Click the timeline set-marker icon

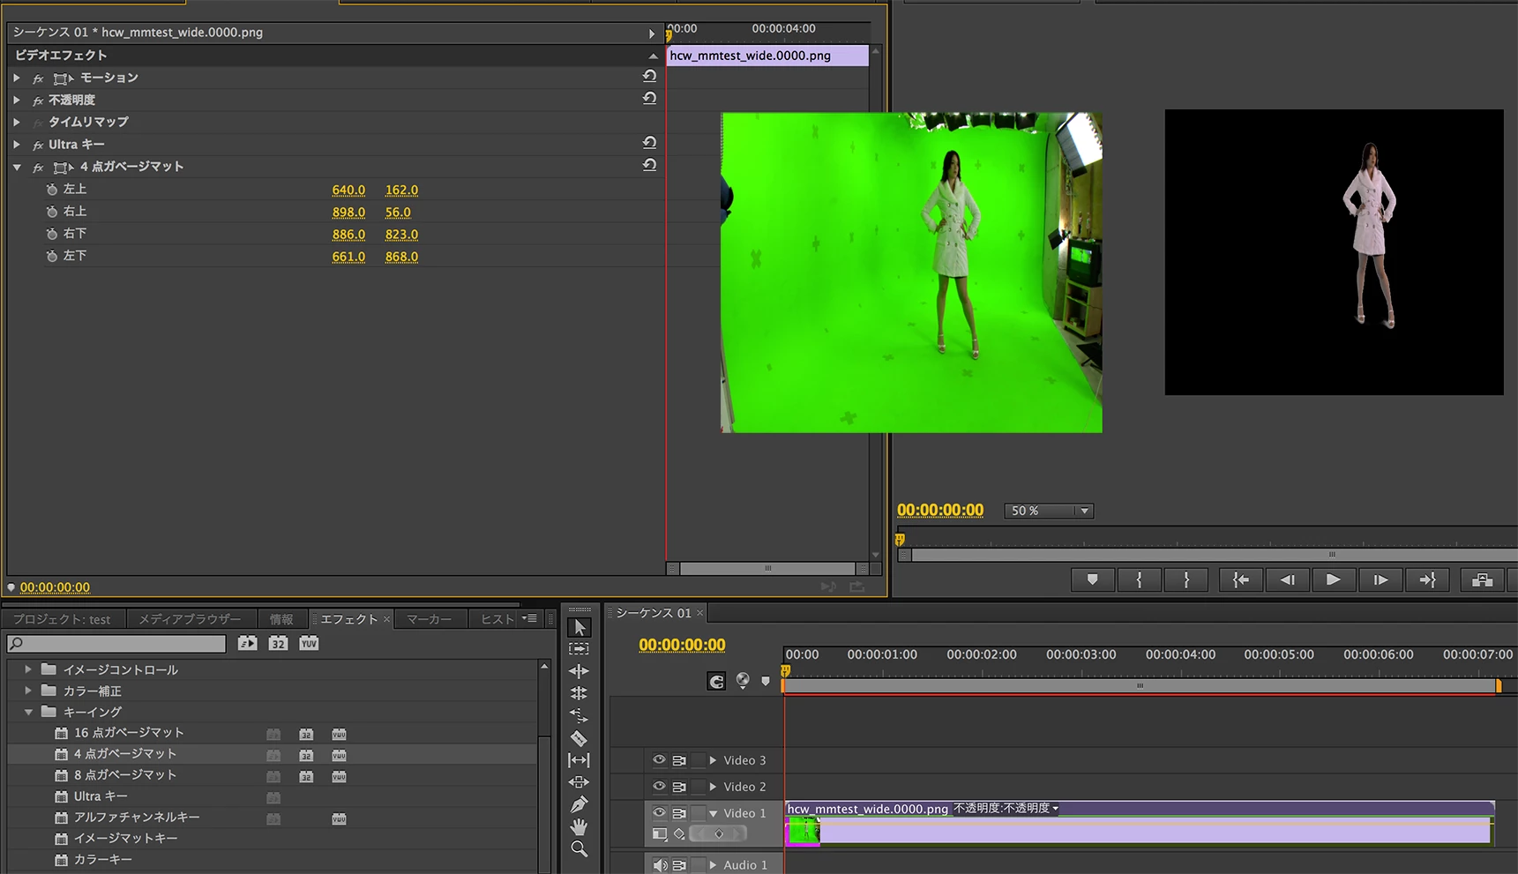[x=766, y=681]
